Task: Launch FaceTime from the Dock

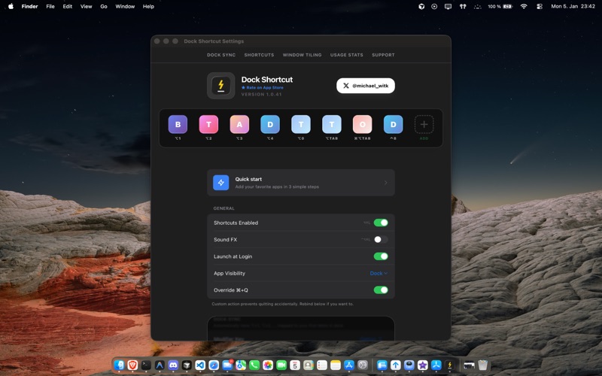Action: click(281, 365)
